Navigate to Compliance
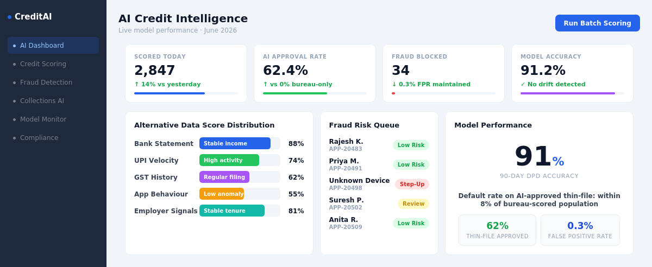Image resolution: width=652 pixels, height=267 pixels. coord(53,138)
